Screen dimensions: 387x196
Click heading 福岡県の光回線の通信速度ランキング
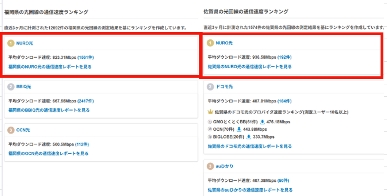(x=46, y=12)
